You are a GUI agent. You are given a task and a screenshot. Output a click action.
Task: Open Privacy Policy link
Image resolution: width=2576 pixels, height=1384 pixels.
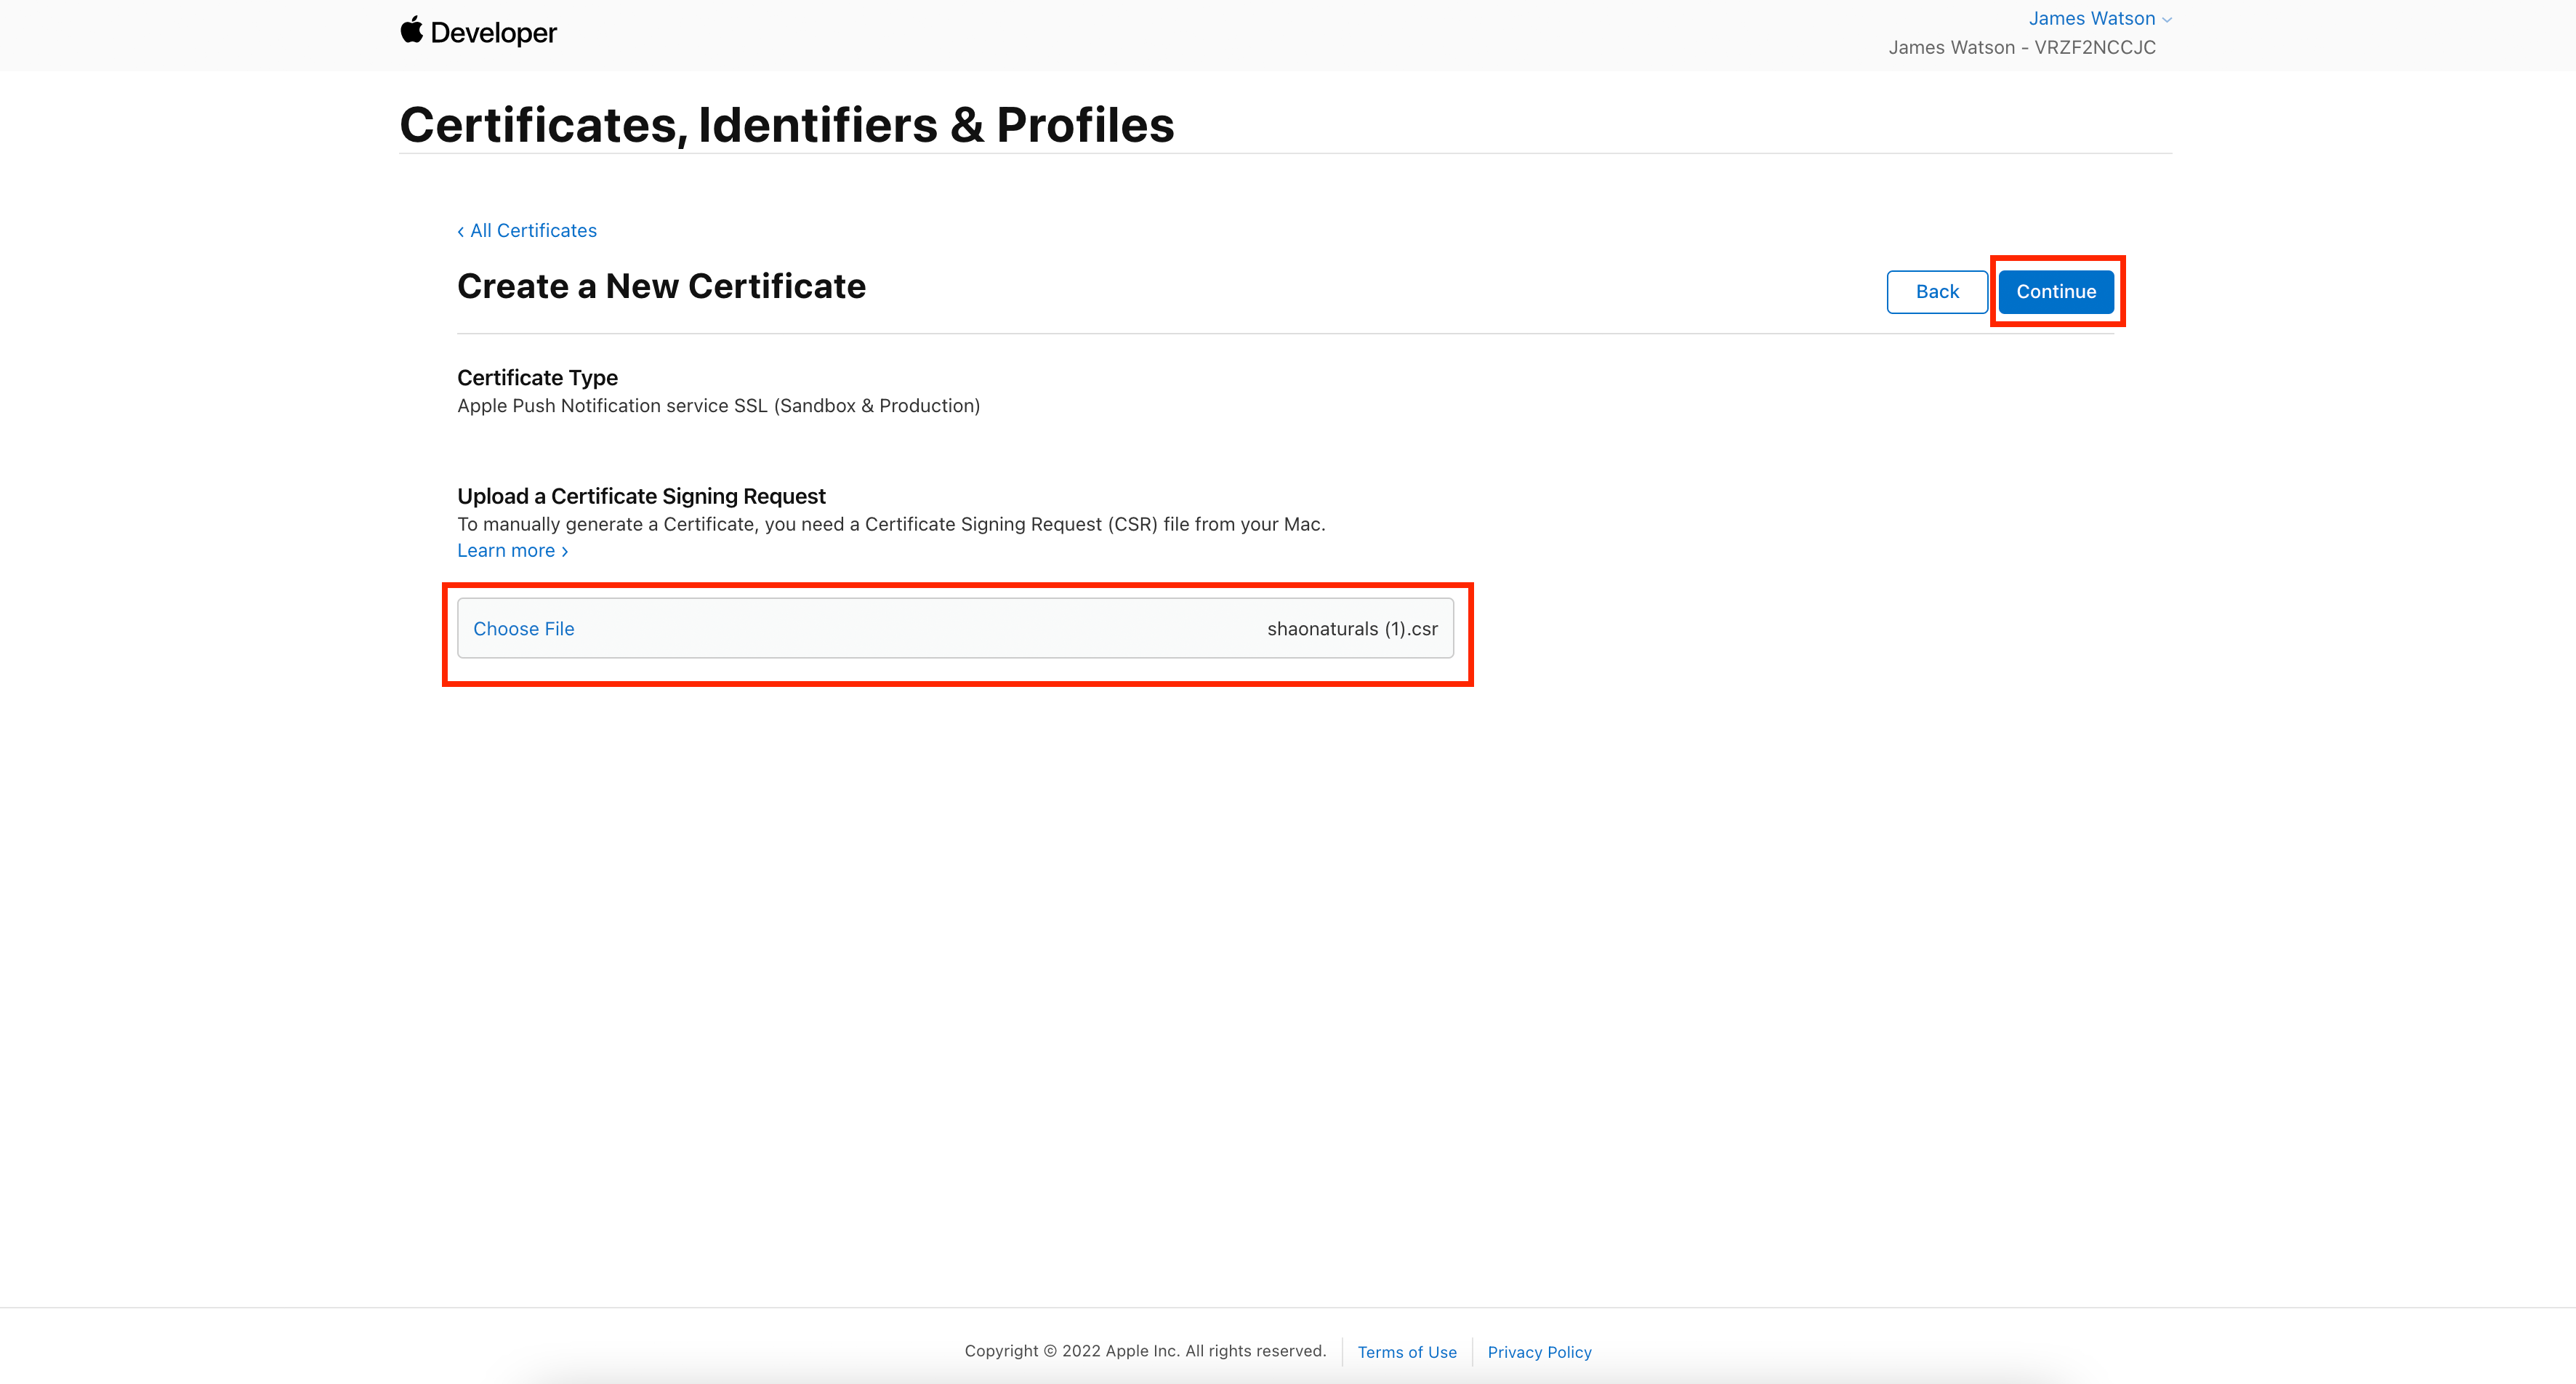(x=1539, y=1352)
